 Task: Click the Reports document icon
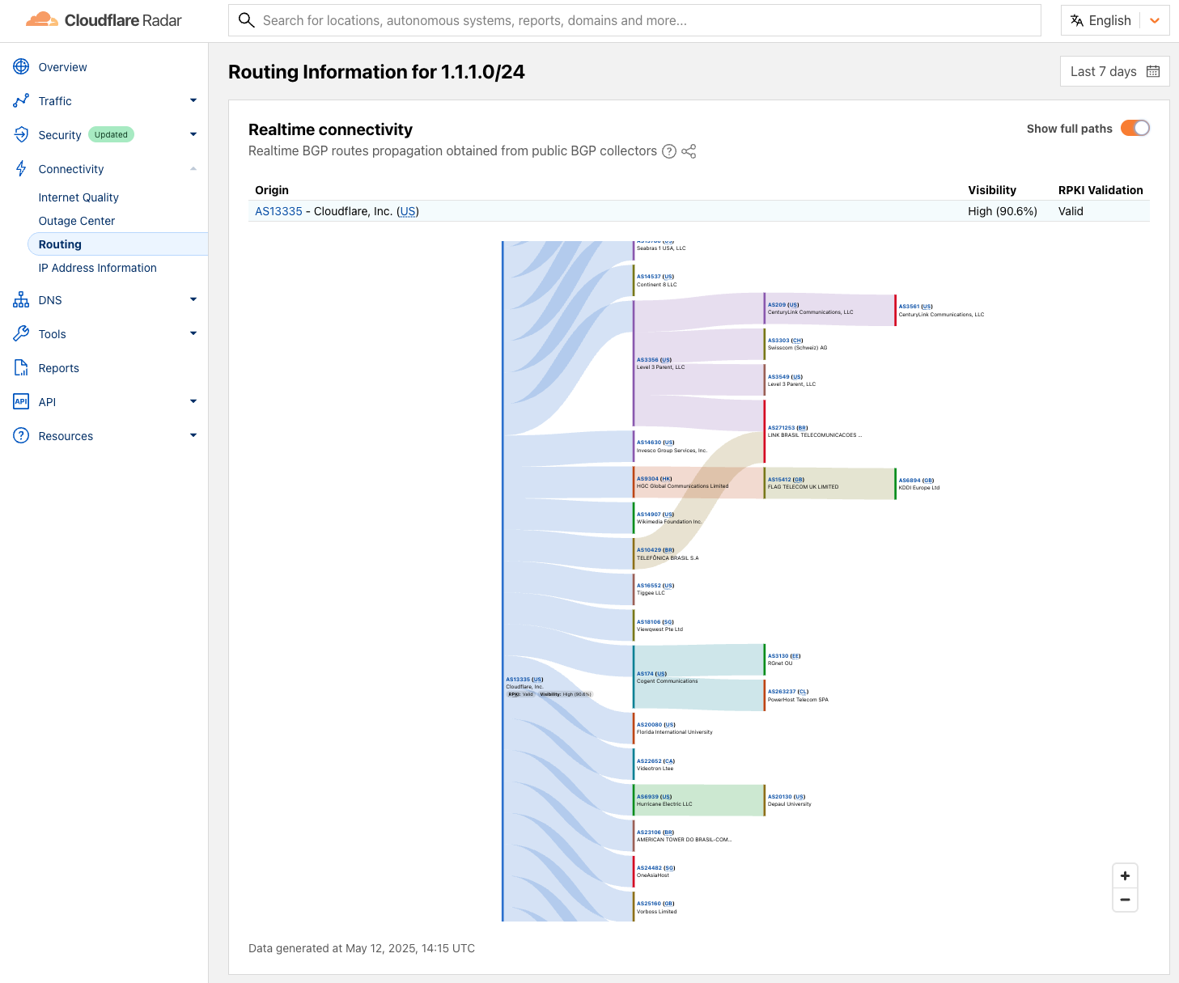(21, 368)
